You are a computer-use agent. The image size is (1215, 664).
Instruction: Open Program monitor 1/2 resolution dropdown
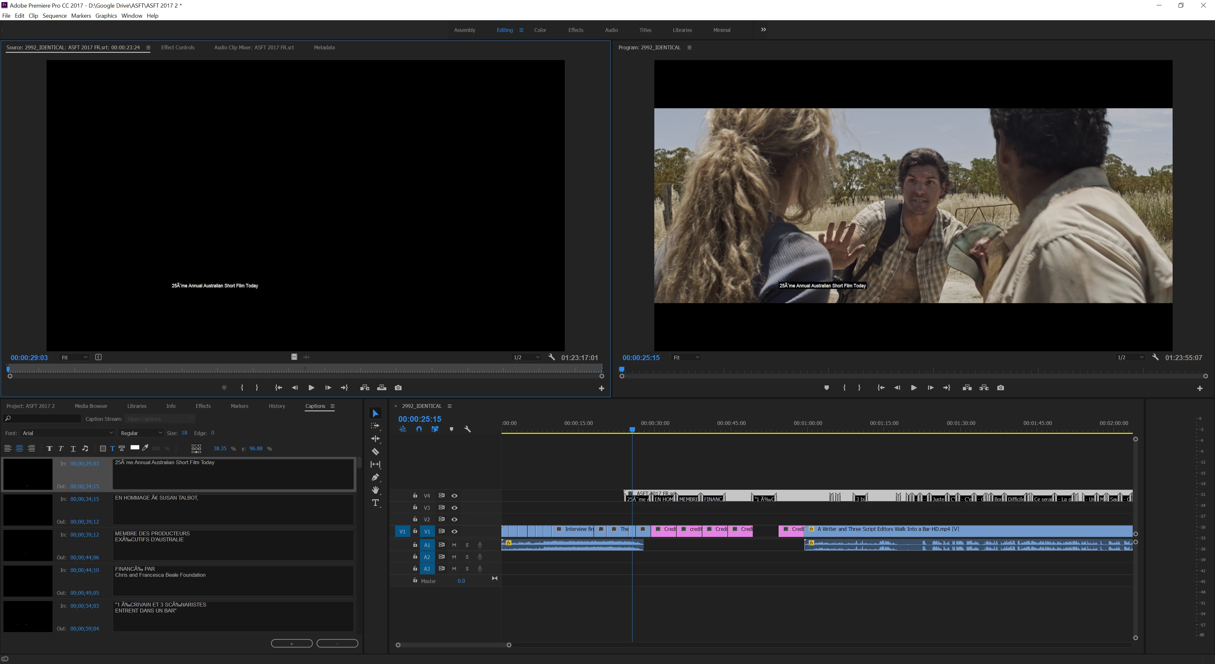tap(1130, 357)
